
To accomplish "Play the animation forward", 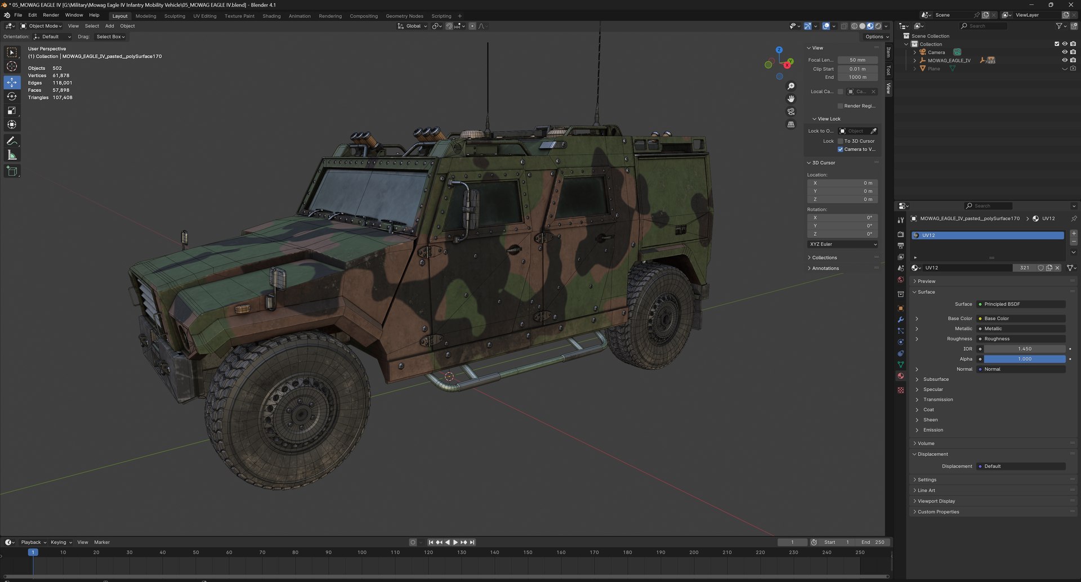I will pos(455,542).
